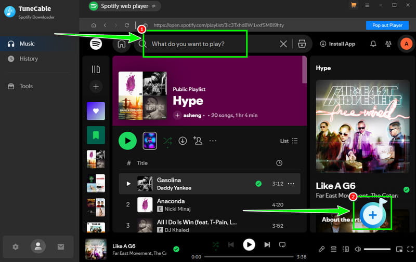This screenshot has width=416, height=262.
Task: Toggle saved checkmark for Gasolina
Action: point(258,184)
